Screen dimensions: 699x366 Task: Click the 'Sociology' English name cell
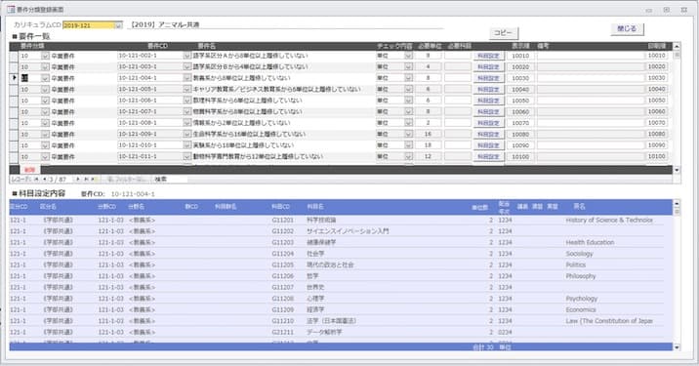[x=580, y=254]
